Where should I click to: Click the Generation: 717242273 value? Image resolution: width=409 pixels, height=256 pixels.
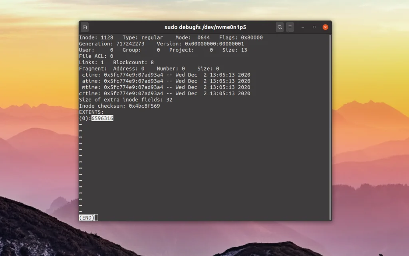coord(132,43)
